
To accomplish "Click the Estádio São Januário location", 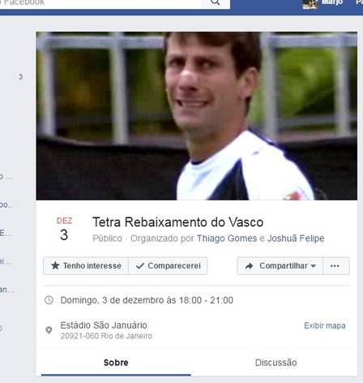I will pyautogui.click(x=104, y=325).
